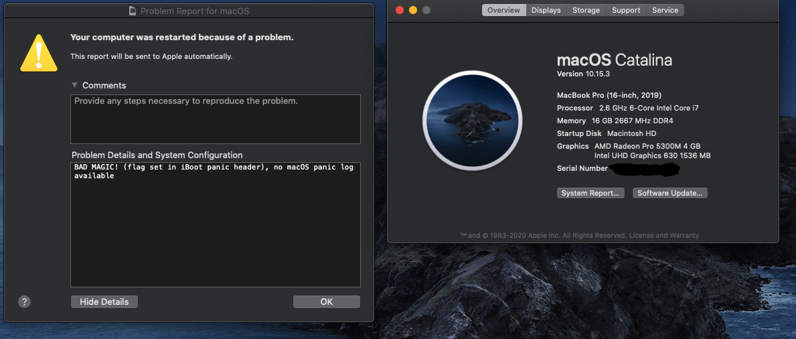
Task: Click the Intel UHD Graphics 630 text
Action: pos(652,155)
